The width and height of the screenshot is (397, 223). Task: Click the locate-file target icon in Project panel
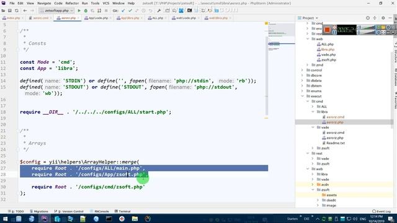click(x=368, y=18)
